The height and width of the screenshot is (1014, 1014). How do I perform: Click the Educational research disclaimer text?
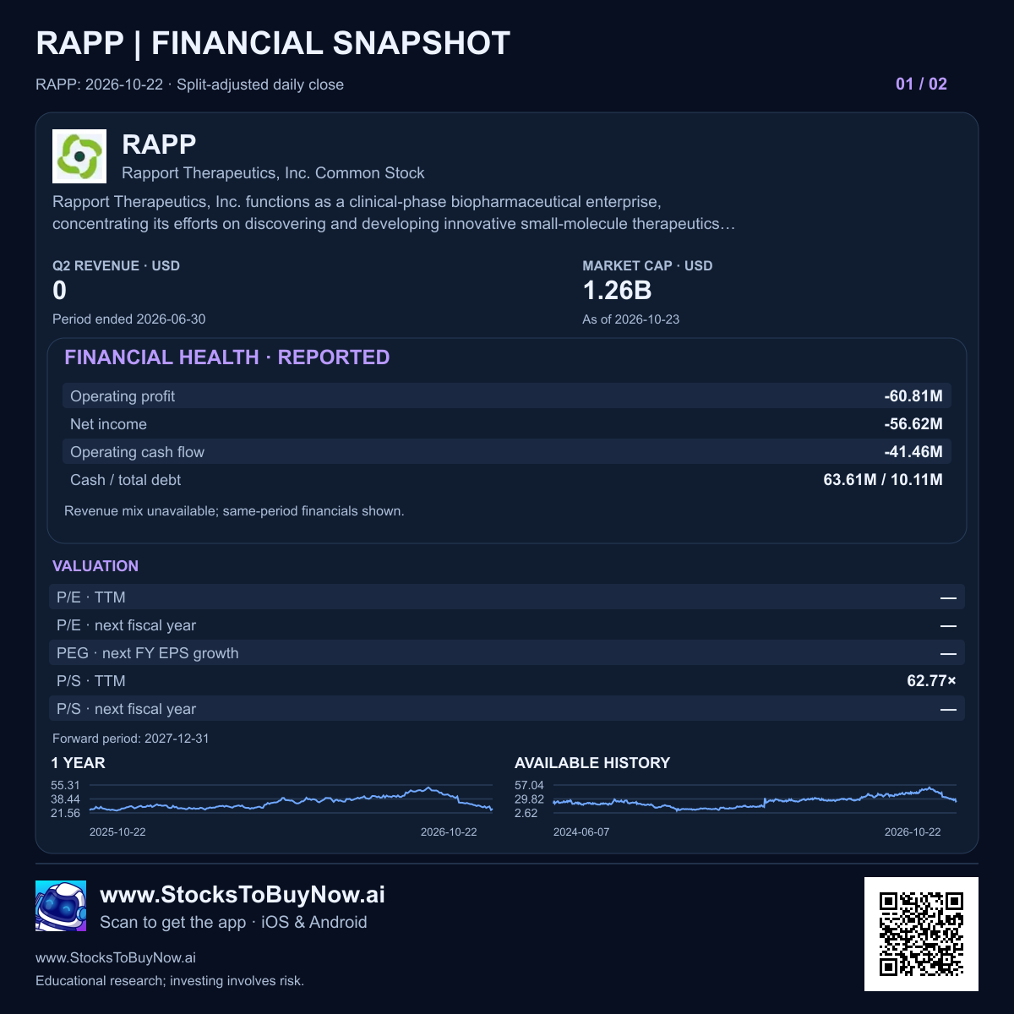(170, 981)
